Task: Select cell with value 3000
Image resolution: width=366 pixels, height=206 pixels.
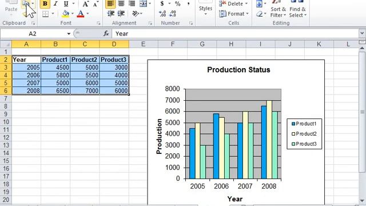Action: pos(114,68)
